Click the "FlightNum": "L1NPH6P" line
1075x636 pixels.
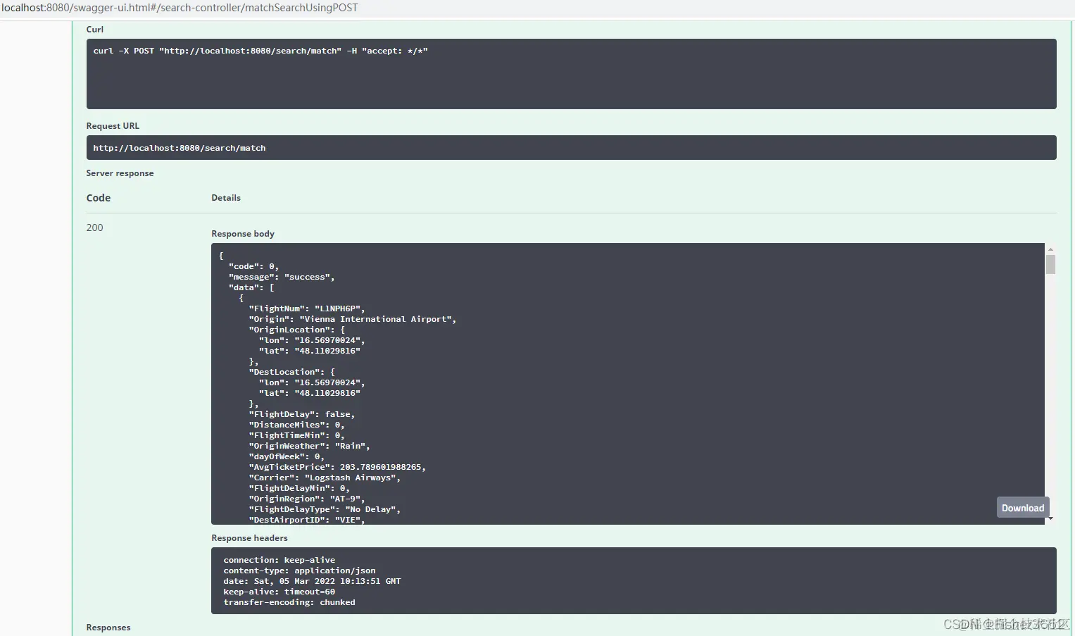click(x=307, y=308)
